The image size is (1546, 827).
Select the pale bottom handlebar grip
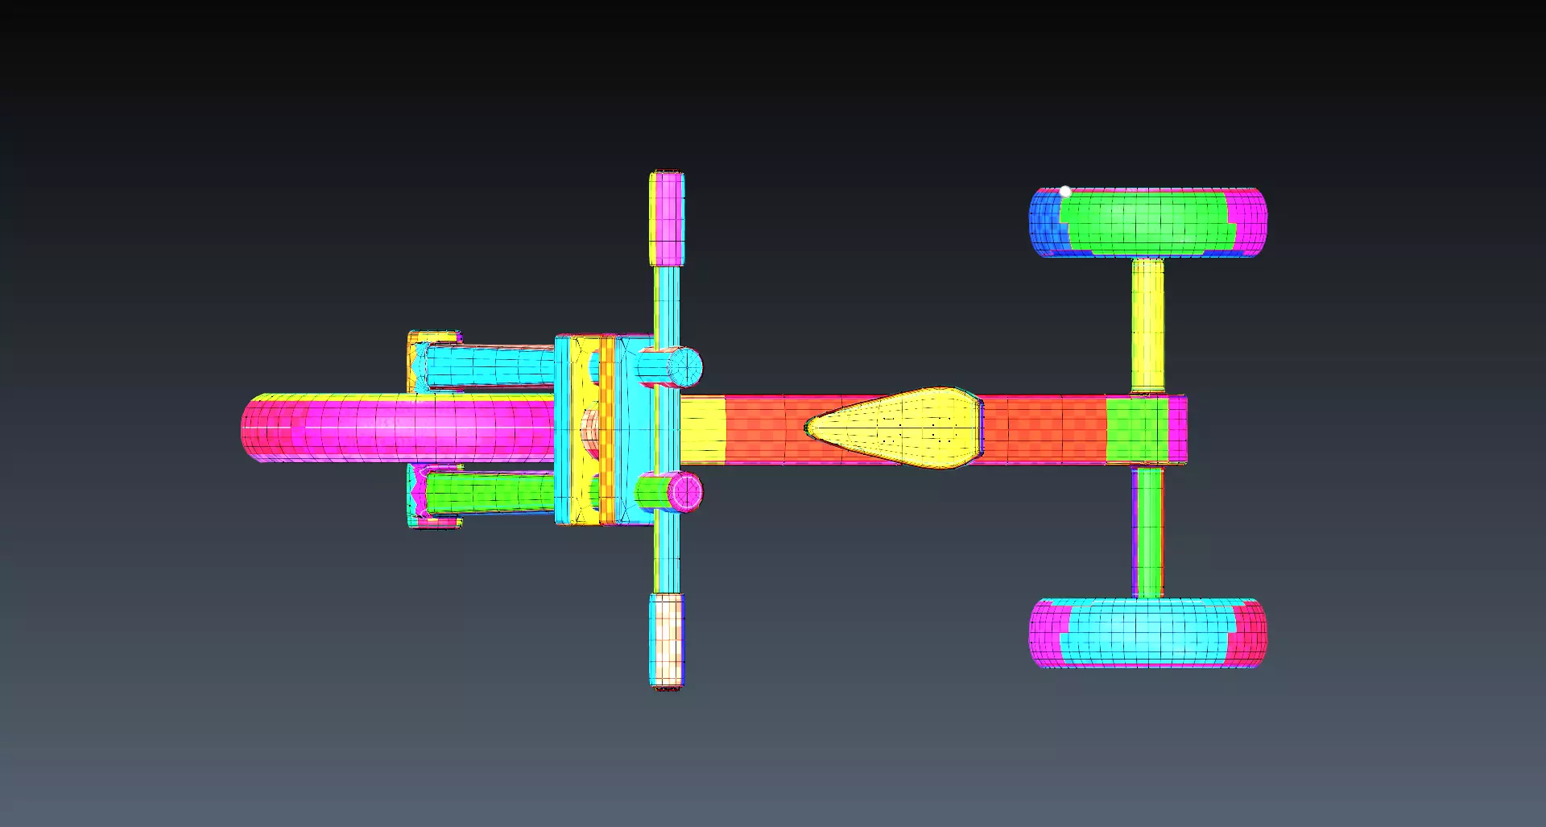tap(667, 640)
